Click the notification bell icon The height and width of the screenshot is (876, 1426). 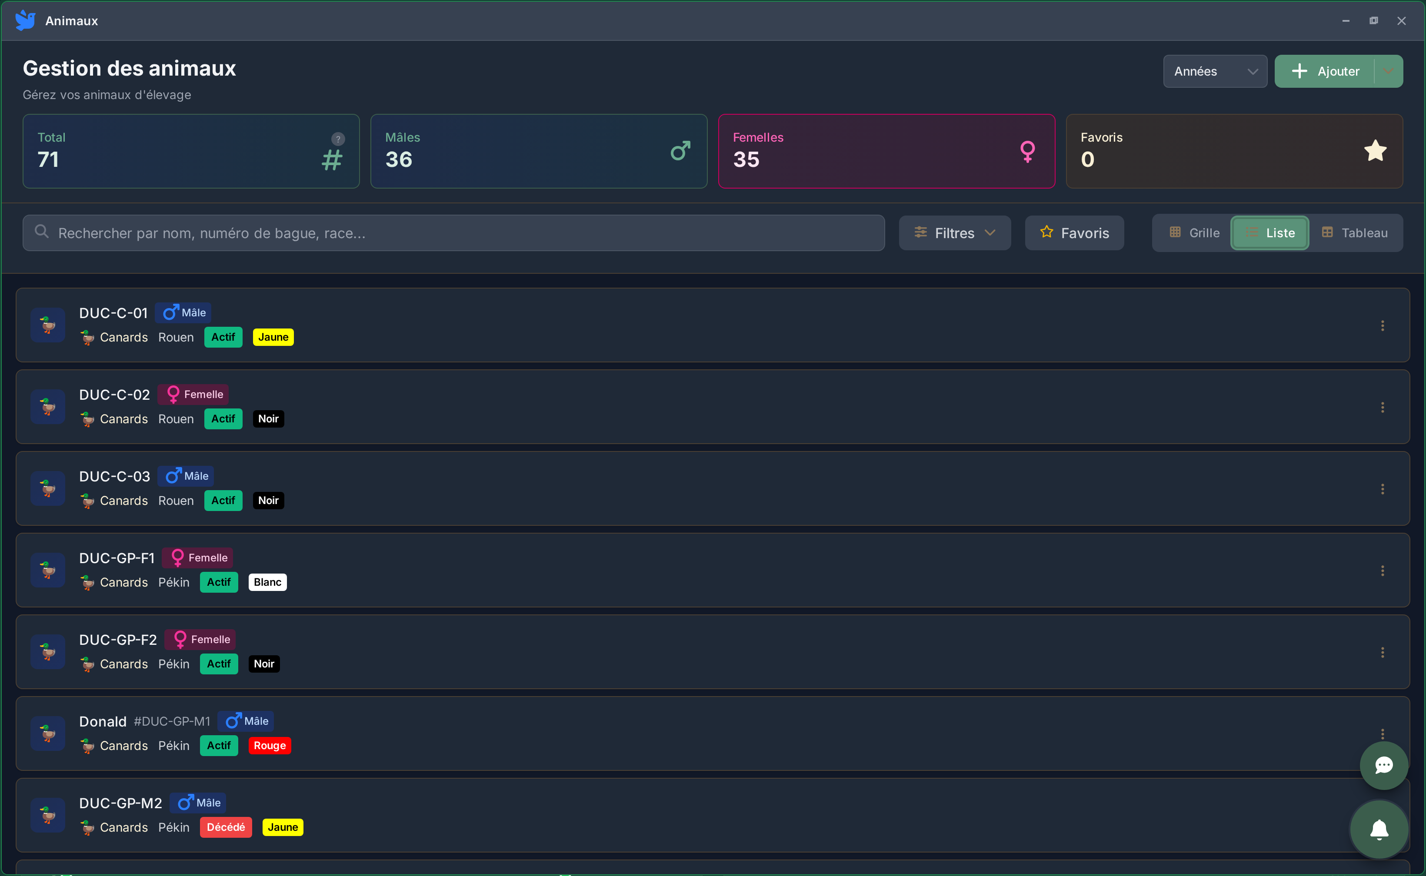click(1379, 829)
